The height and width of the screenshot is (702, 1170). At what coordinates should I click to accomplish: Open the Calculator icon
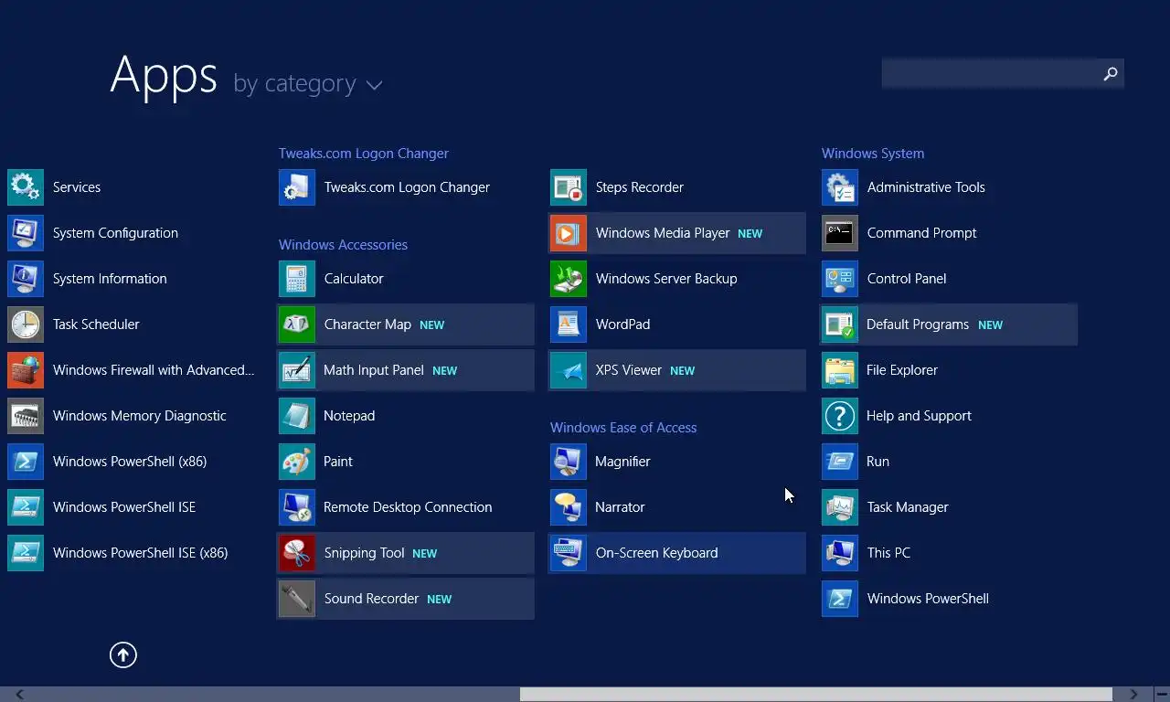pyautogui.click(x=297, y=279)
